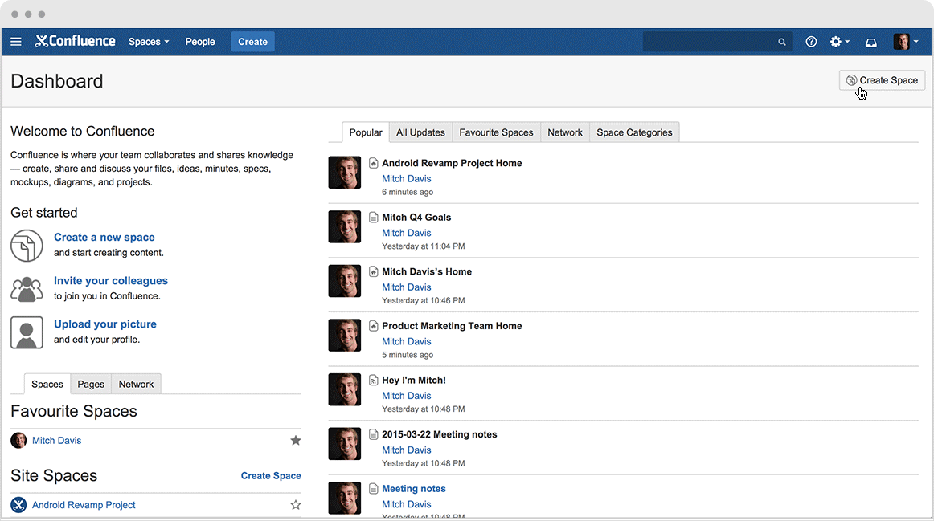Image resolution: width=934 pixels, height=521 pixels.
Task: Click the home icon by Product Marketing Team
Action: point(374,326)
